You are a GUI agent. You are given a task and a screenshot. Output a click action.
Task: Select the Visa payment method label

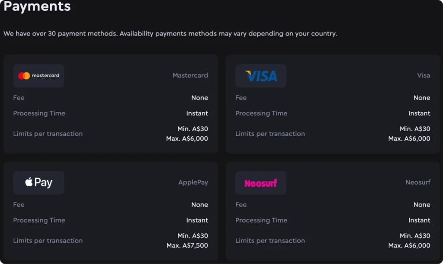pos(424,75)
